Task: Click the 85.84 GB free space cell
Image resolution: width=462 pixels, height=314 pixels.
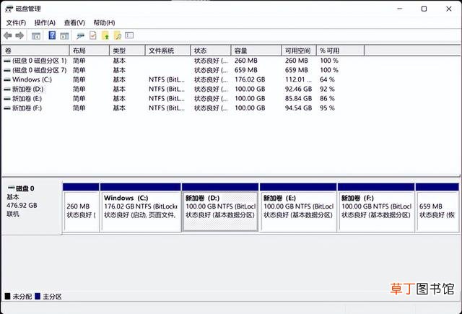Action: 298,98
